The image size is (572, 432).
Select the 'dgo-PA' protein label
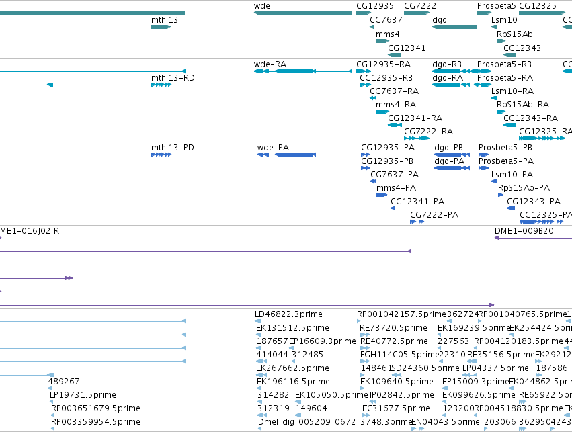pyautogui.click(x=449, y=161)
